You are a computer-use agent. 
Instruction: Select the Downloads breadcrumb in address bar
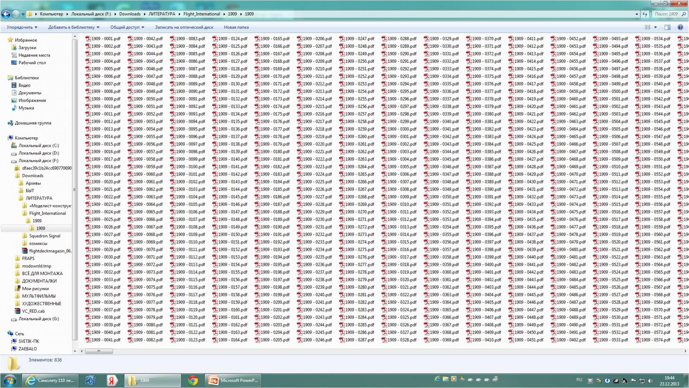click(x=130, y=14)
